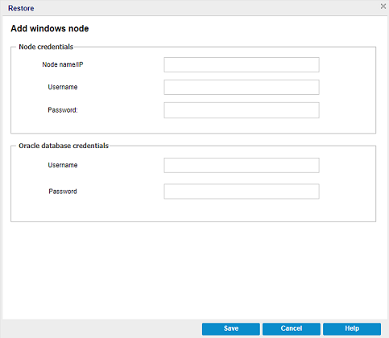Screen dimensions: 389x338
Task: Open Help for this dialog
Action: click(x=352, y=328)
